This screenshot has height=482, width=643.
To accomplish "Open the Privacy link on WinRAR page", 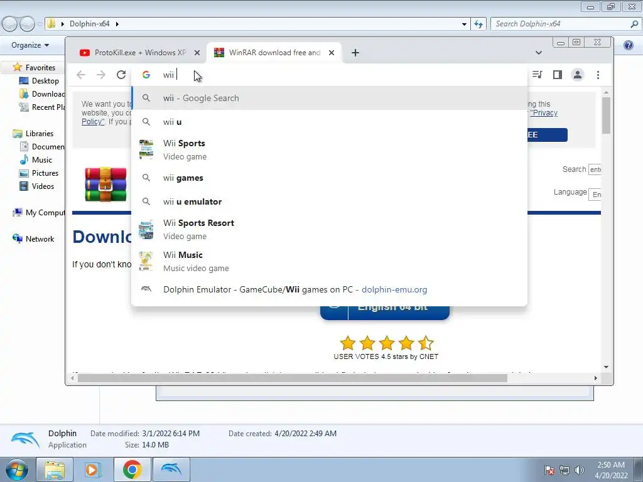I will point(544,113).
